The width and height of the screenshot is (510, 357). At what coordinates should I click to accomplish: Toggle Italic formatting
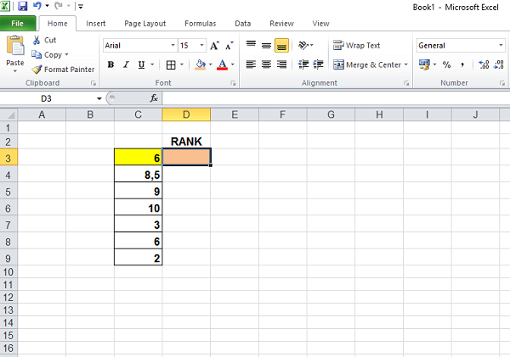point(126,64)
